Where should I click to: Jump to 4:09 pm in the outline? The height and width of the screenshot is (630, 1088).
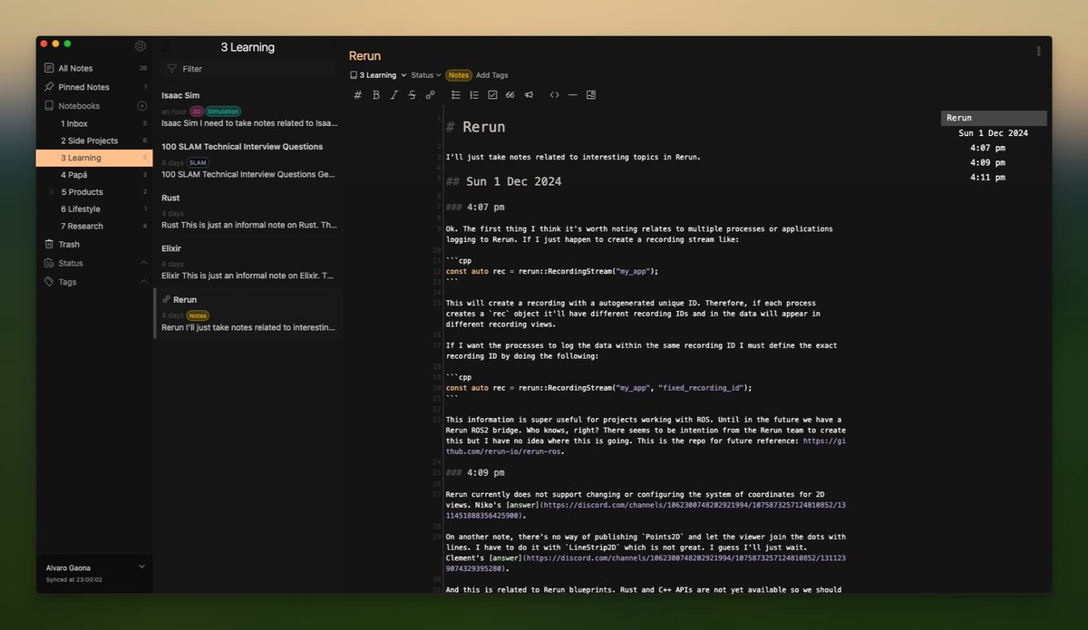point(987,163)
